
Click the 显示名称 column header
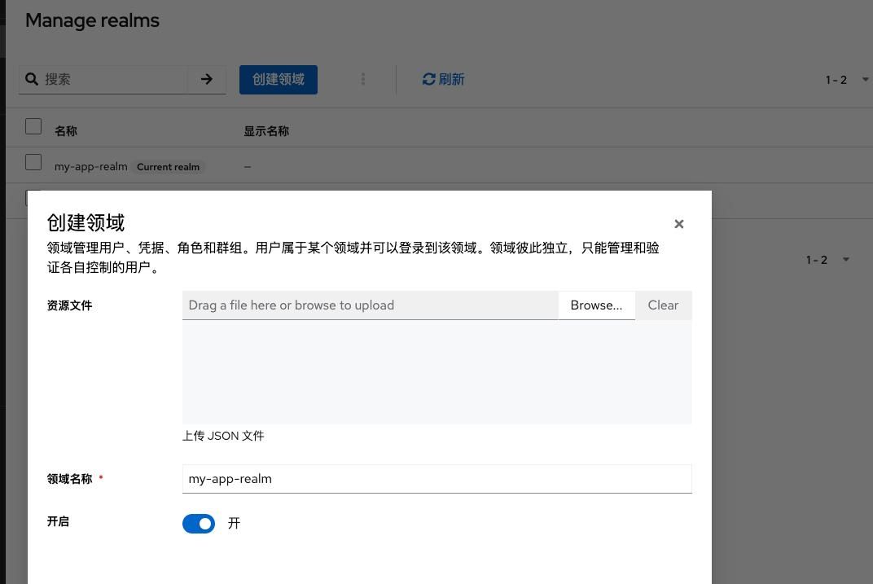pyautogui.click(x=266, y=130)
